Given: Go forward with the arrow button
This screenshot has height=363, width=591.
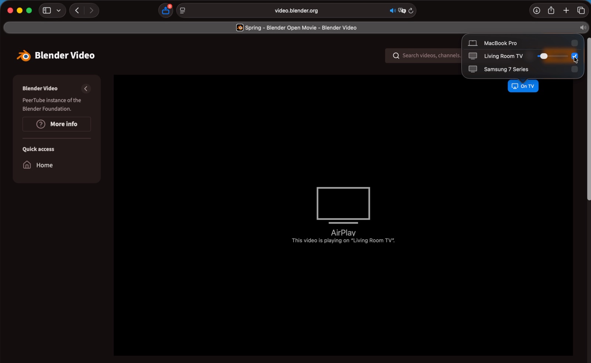Looking at the screenshot, I should [91, 10].
